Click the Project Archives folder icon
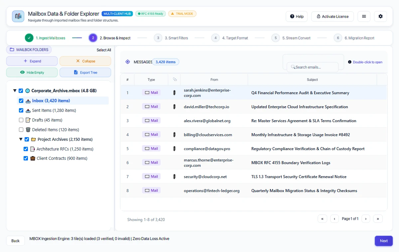 (x=34, y=139)
